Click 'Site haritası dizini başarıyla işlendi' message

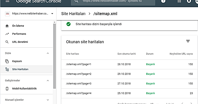click(x=99, y=24)
